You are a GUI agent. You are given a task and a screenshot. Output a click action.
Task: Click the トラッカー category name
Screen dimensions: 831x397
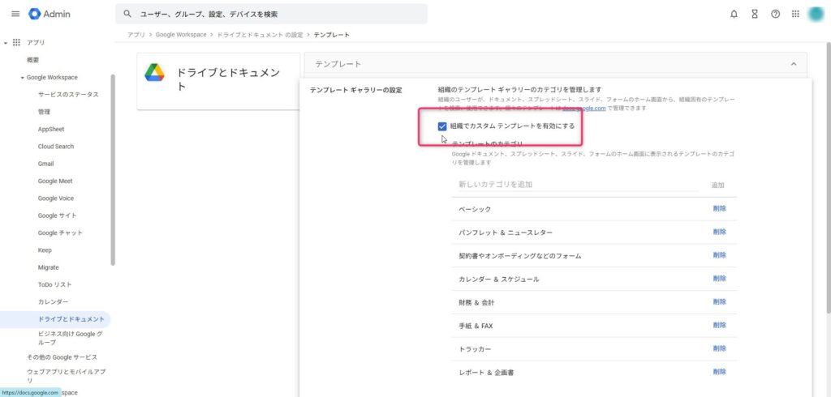475,349
